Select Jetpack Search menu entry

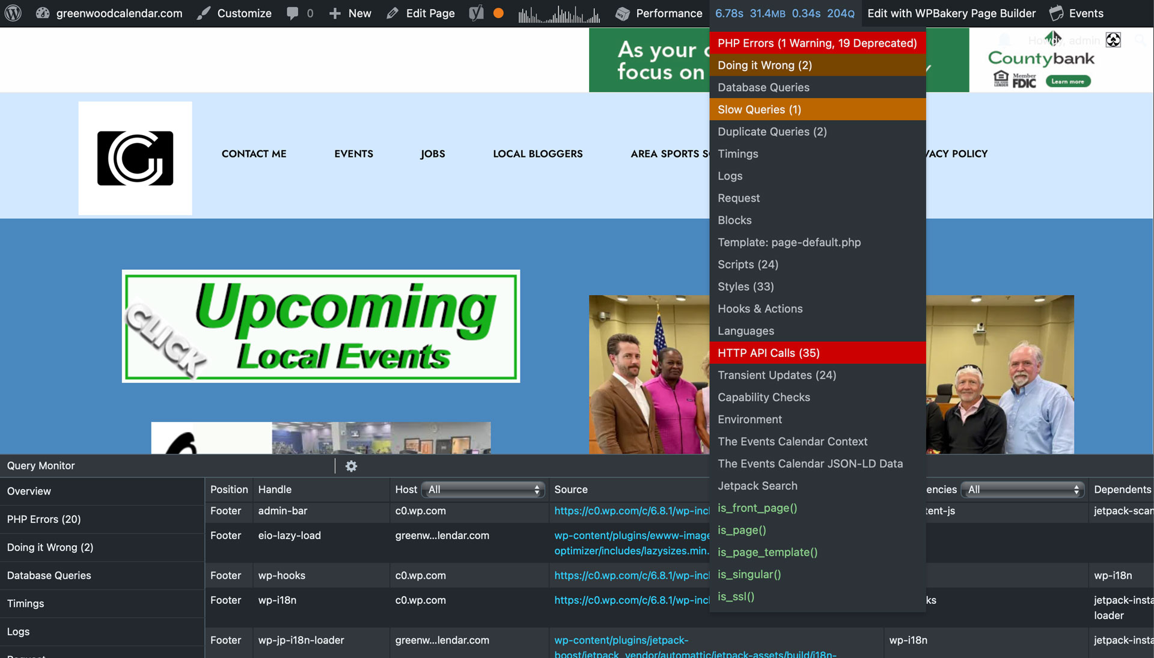[x=817, y=486]
